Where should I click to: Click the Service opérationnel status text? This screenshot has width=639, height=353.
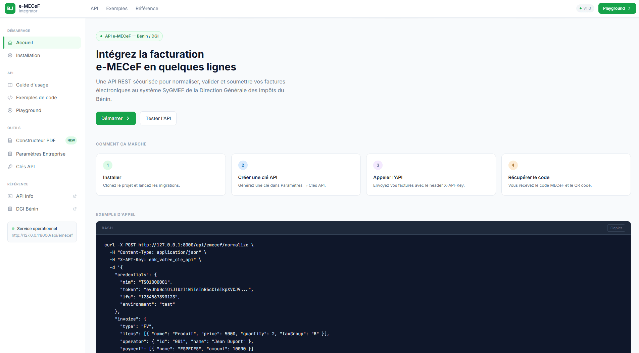[x=37, y=229]
